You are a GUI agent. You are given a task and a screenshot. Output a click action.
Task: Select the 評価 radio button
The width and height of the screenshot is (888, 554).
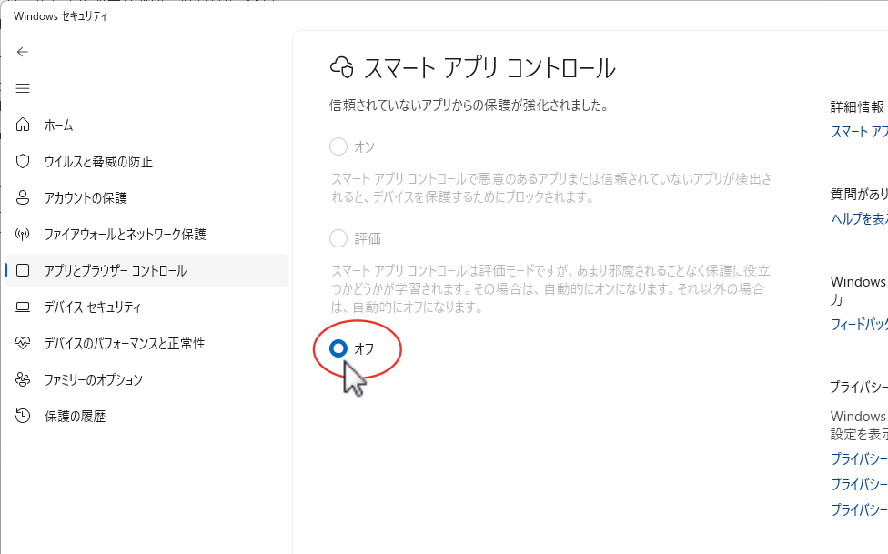pyautogui.click(x=338, y=238)
